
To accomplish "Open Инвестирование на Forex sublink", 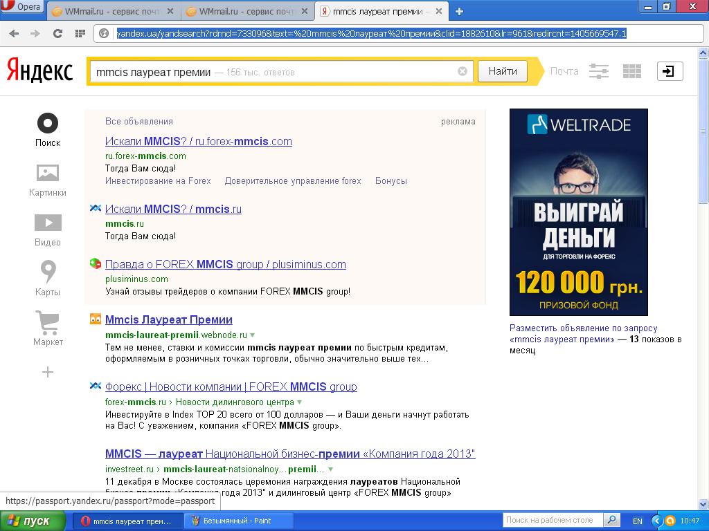I will 158,181.
